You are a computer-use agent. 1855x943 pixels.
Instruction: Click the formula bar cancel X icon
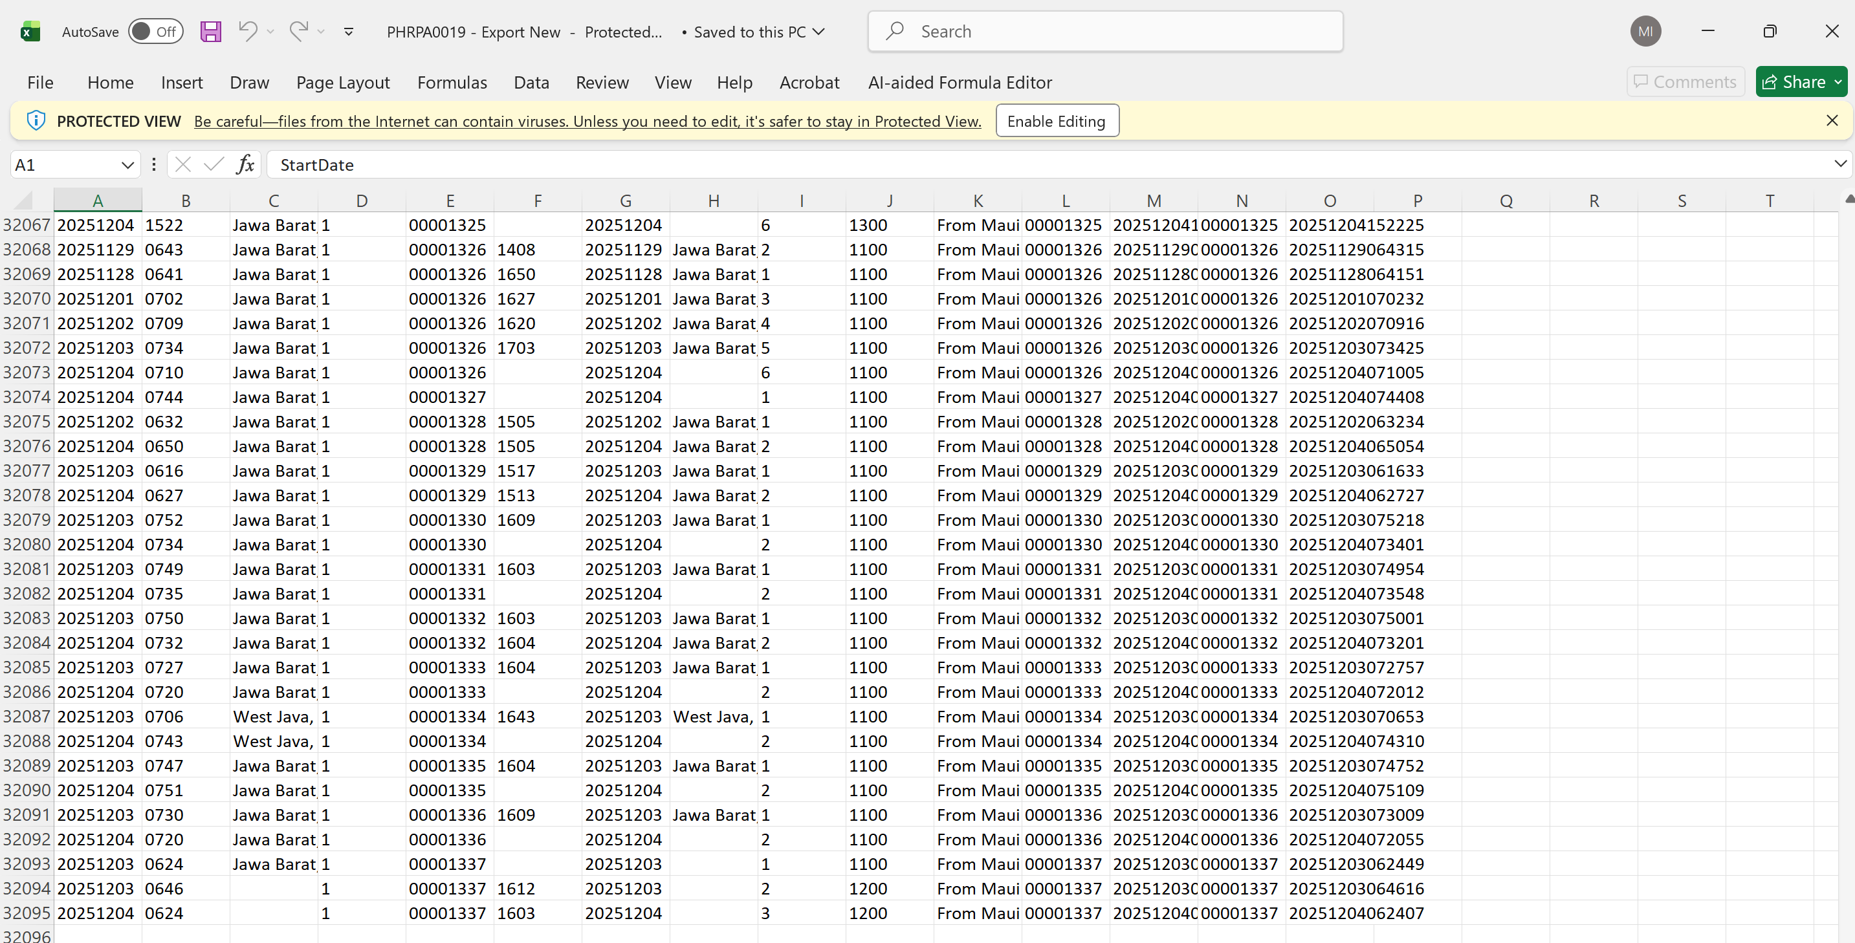pyautogui.click(x=183, y=165)
